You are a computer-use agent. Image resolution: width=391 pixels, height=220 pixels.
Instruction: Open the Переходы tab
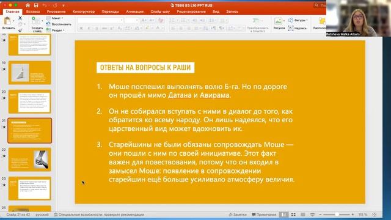point(110,12)
